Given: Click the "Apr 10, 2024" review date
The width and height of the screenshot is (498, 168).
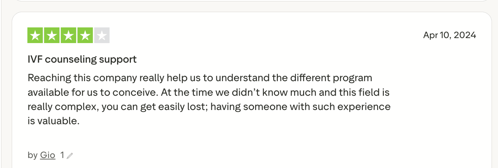Looking at the screenshot, I should [x=449, y=35].
